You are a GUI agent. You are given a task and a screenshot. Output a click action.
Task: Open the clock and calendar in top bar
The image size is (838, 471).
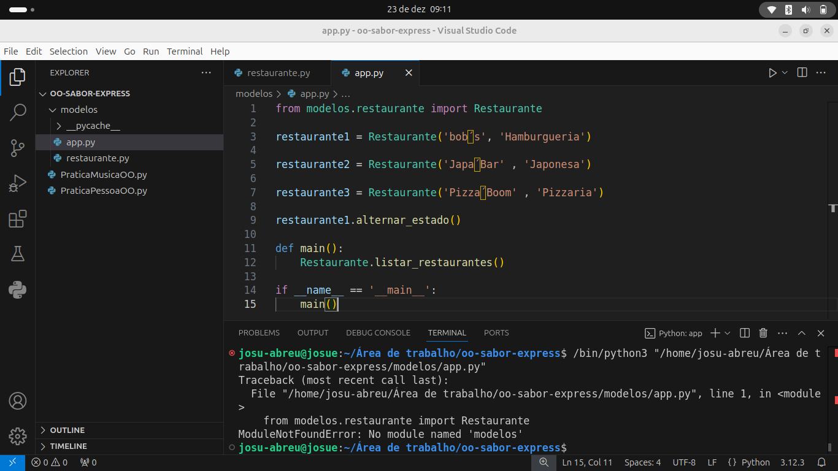pos(419,10)
